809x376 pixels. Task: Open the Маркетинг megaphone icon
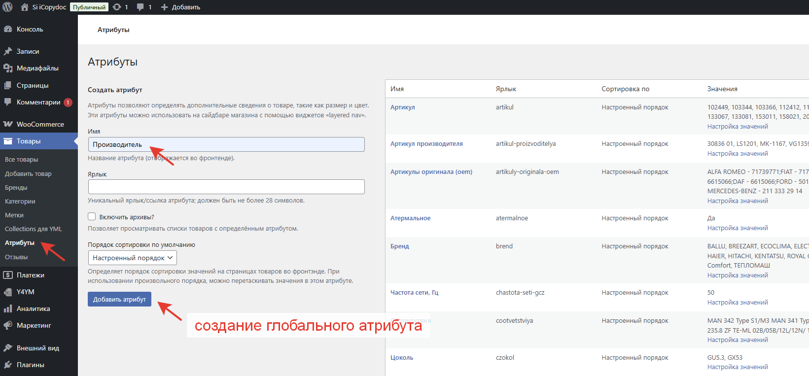[x=8, y=325]
